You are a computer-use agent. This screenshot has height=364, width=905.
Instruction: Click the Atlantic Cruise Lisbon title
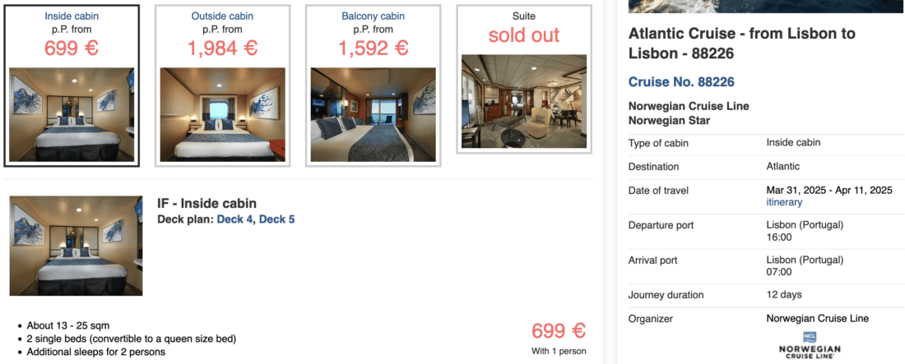tap(741, 44)
